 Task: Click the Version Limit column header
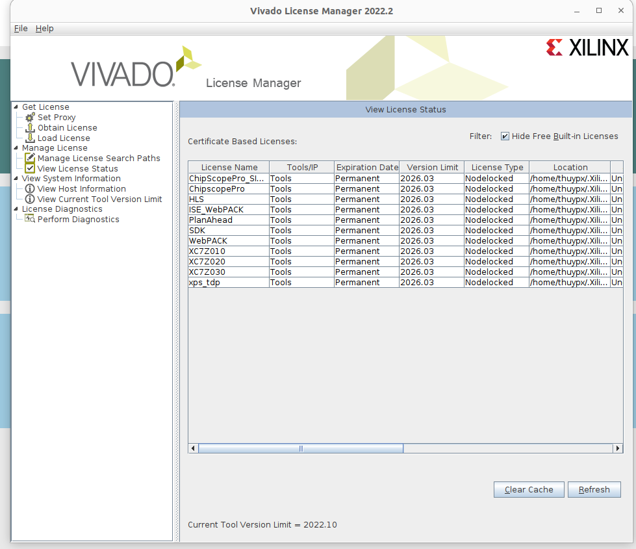click(431, 167)
